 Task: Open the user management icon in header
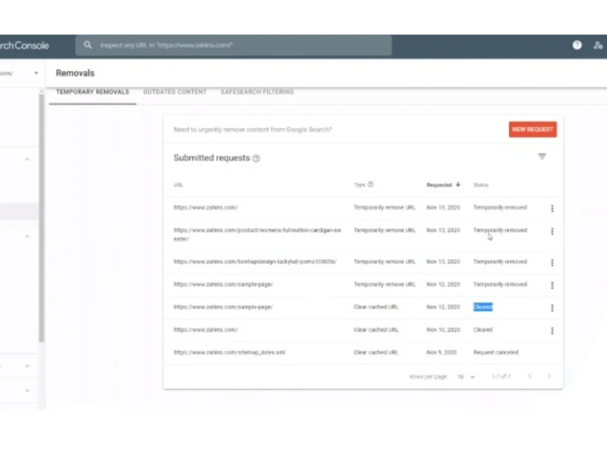click(x=598, y=45)
